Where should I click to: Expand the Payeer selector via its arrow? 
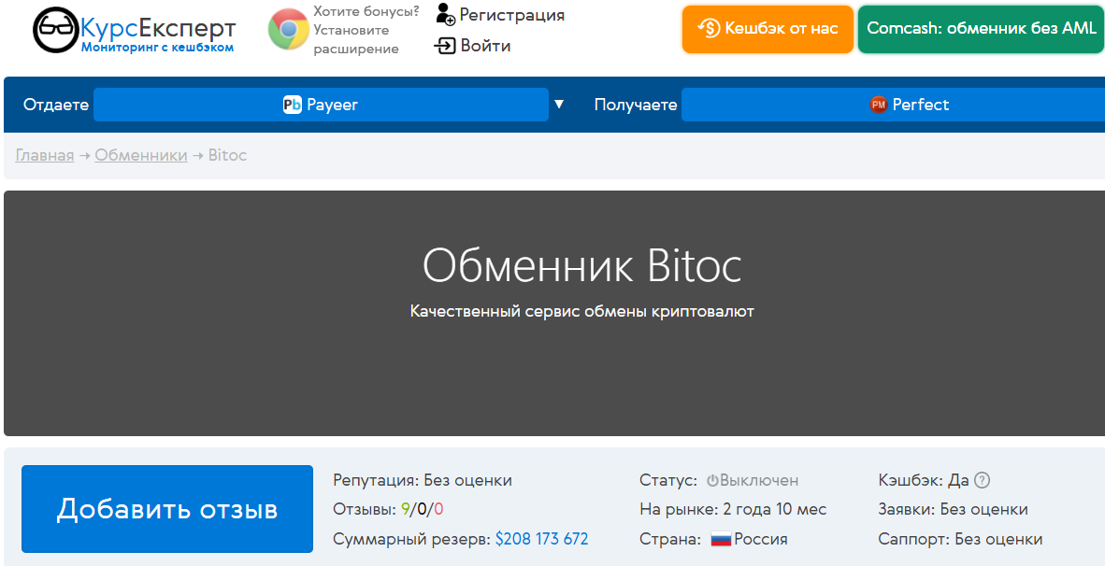click(x=559, y=105)
